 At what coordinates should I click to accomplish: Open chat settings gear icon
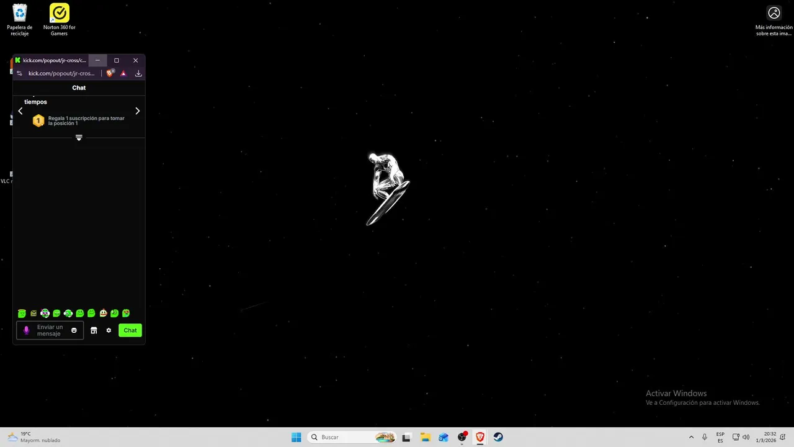109,330
